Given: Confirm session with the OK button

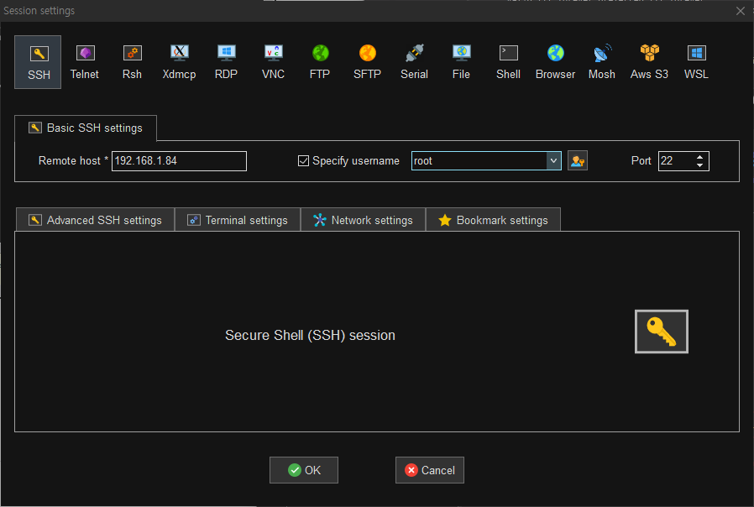Looking at the screenshot, I should [x=304, y=470].
